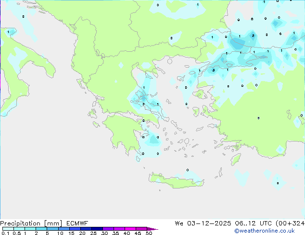Click the 5–10 mm legend color swatch
Image resolution: width=305 pixels, height=235 pixels.
(x=52, y=229)
